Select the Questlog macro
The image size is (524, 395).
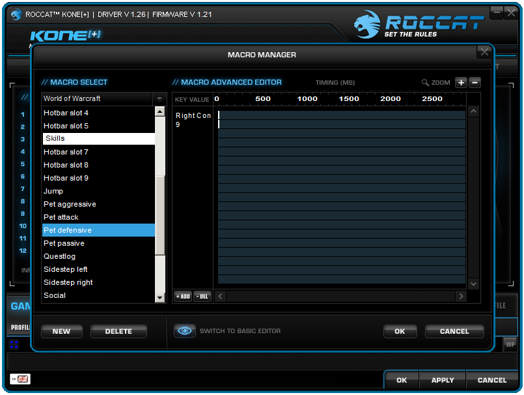click(x=98, y=256)
